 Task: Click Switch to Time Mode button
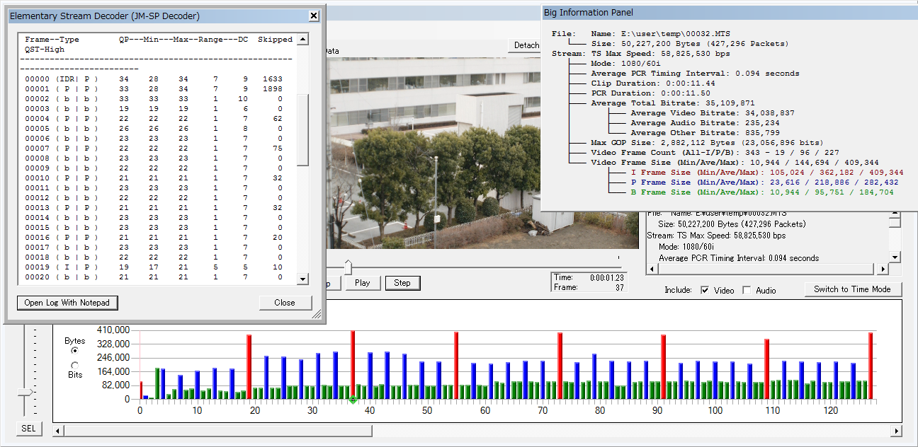(852, 289)
